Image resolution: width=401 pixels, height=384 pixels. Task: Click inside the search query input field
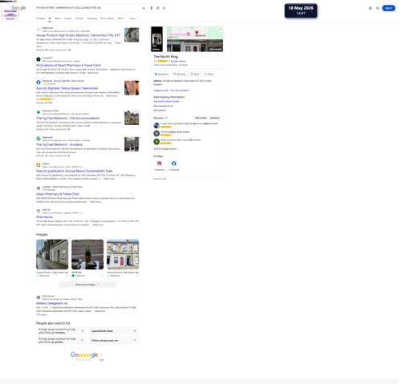click(88, 8)
